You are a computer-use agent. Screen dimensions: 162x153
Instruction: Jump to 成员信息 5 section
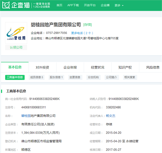(x=36, y=77)
